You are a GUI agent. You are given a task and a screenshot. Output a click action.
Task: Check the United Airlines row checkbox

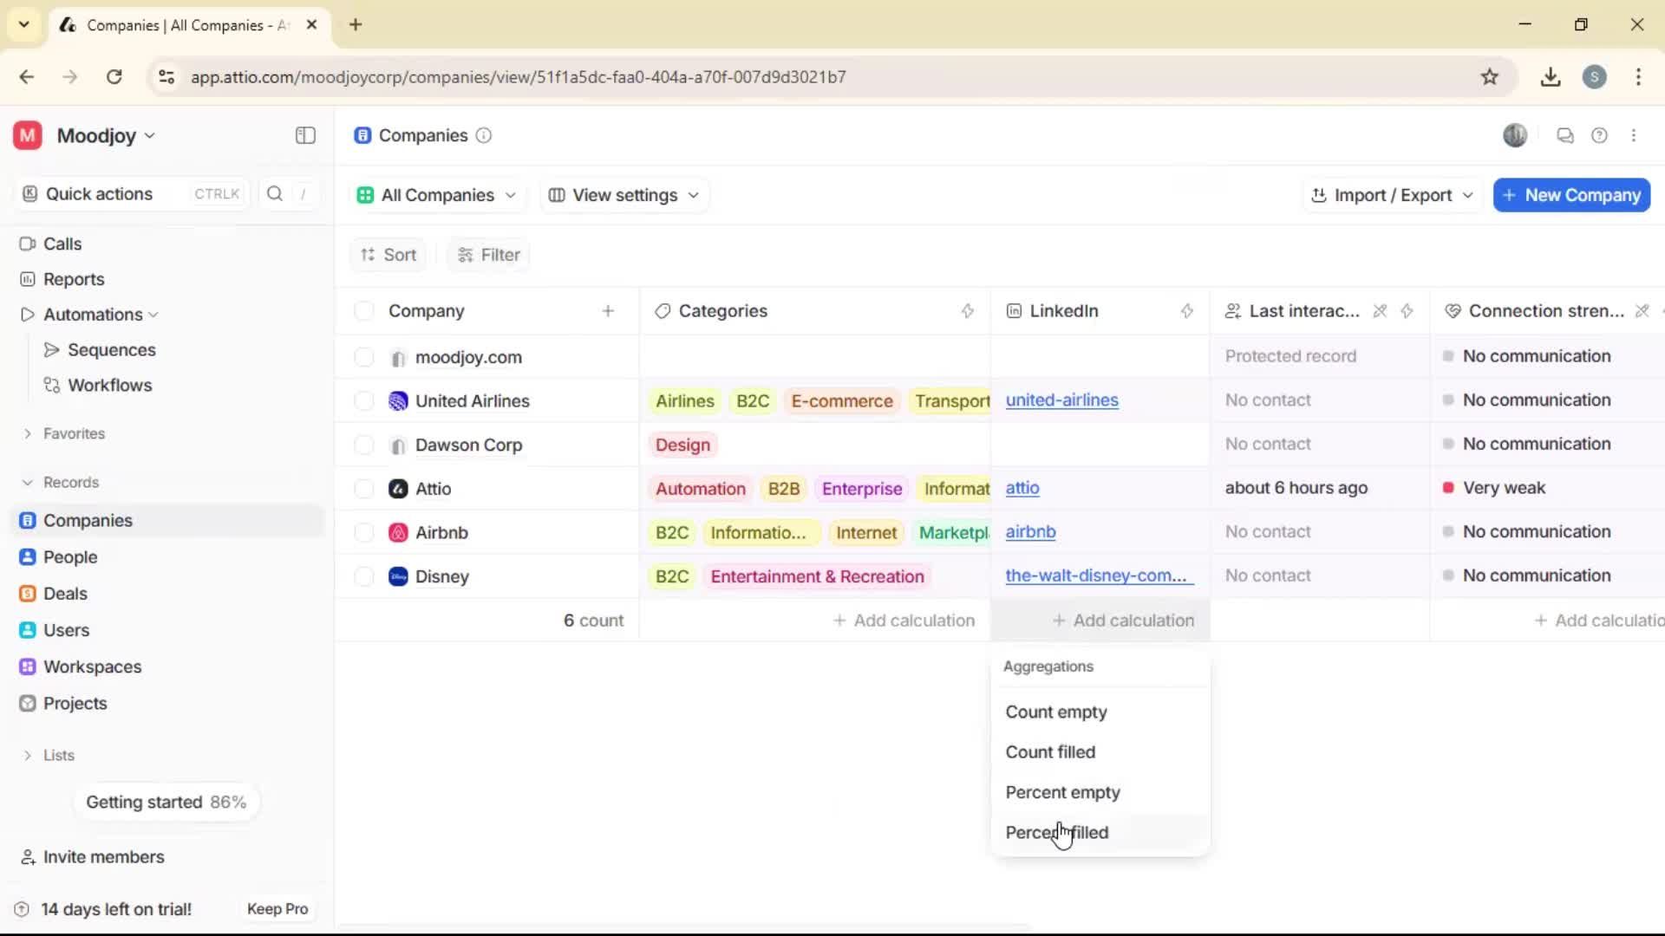363,400
